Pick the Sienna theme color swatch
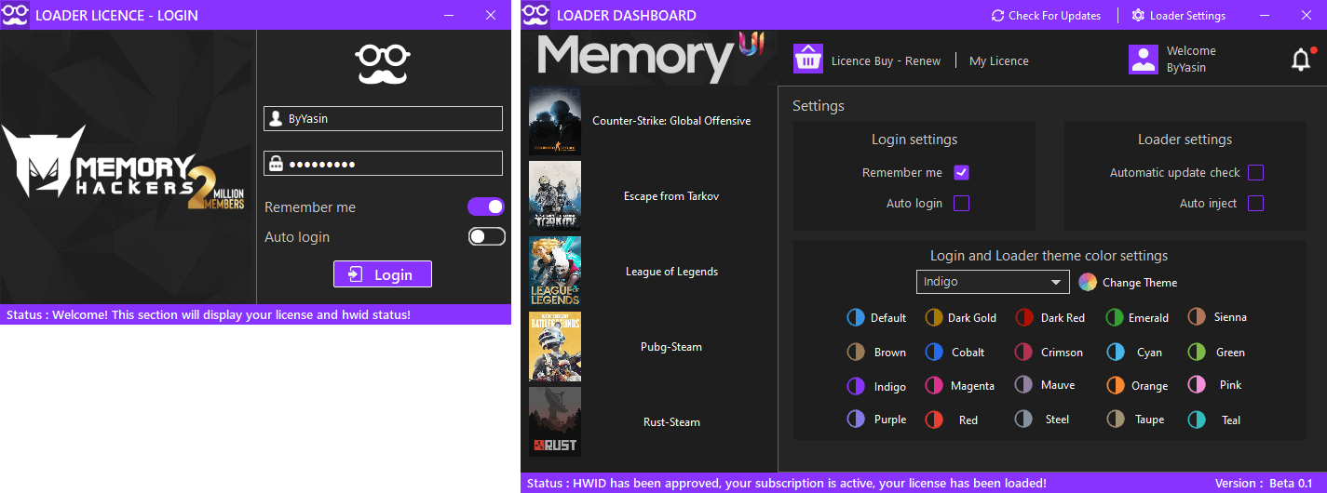Viewport: 1327px width, 493px height. pyautogui.click(x=1197, y=317)
